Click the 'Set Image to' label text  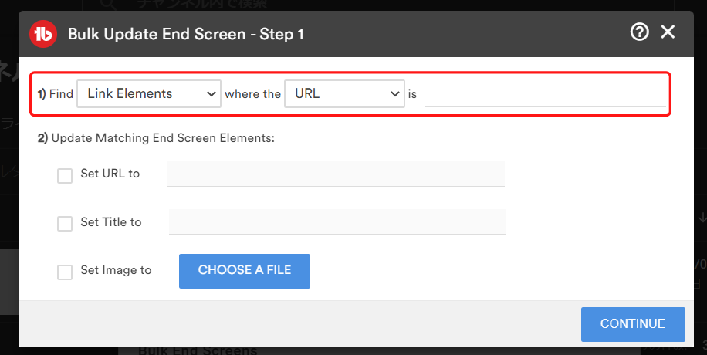click(x=116, y=270)
